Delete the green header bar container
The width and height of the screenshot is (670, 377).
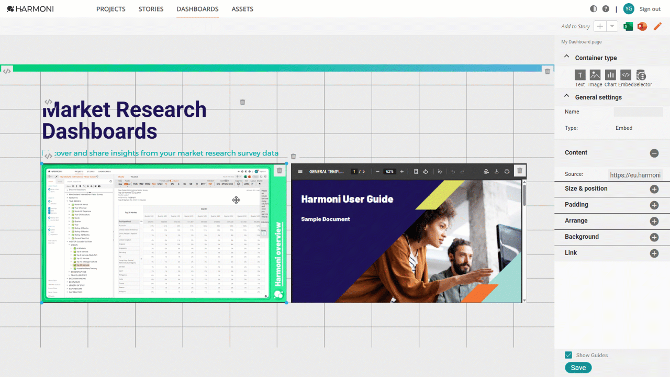(548, 71)
